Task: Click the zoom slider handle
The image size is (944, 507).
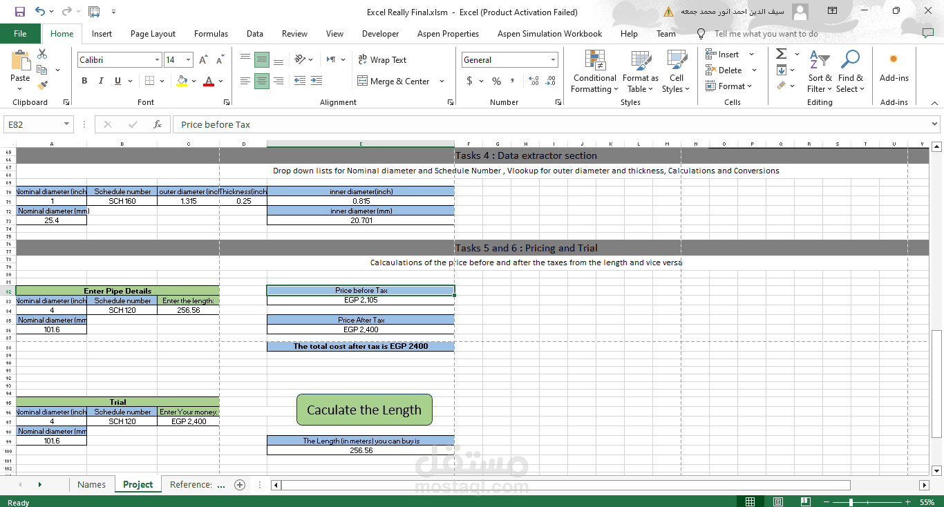Action: coord(851,501)
